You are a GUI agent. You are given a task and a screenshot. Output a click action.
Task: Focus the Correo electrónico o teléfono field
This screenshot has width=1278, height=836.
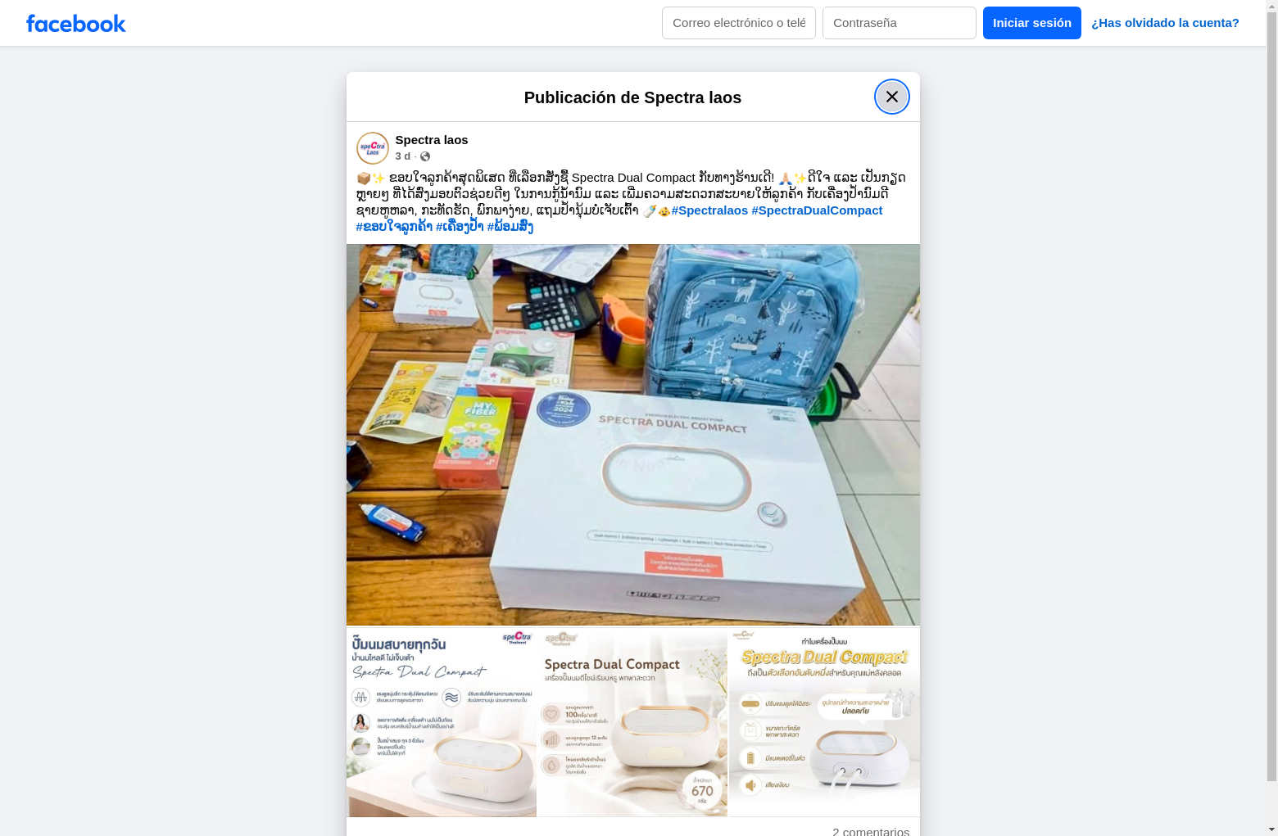click(x=739, y=23)
